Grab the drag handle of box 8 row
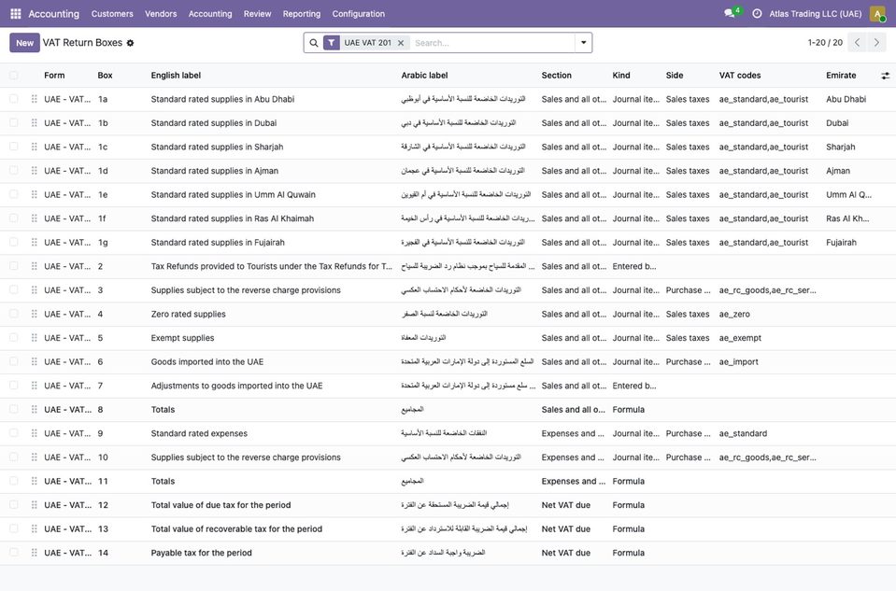The width and height of the screenshot is (896, 591). tap(35, 410)
